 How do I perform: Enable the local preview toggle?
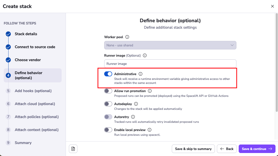click(108, 130)
